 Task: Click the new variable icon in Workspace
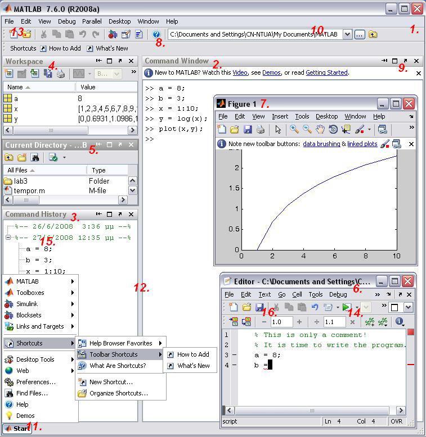coord(9,73)
